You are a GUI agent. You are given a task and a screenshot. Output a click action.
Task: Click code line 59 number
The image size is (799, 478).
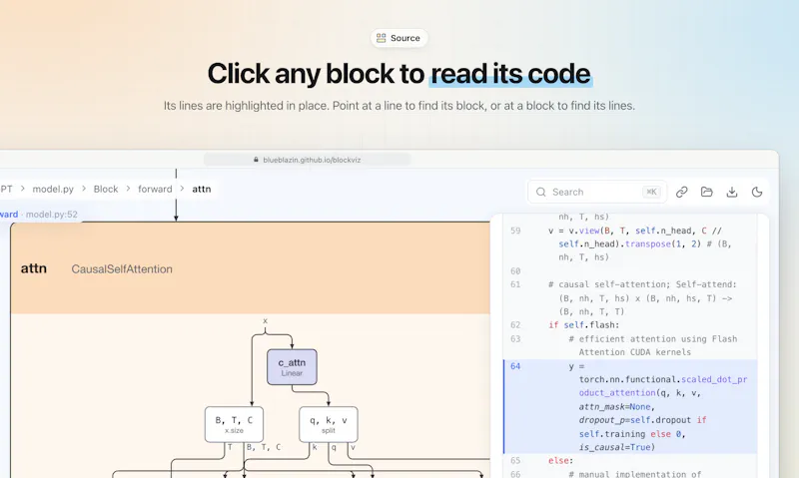(x=515, y=231)
